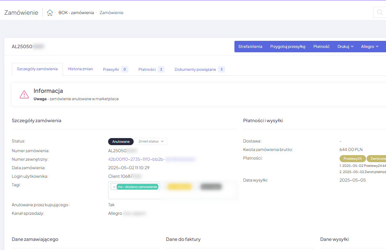This screenshot has width=386, height=250.
Task: Remove the 'mz - dodano zamowienie' tag
Action: coord(114,187)
